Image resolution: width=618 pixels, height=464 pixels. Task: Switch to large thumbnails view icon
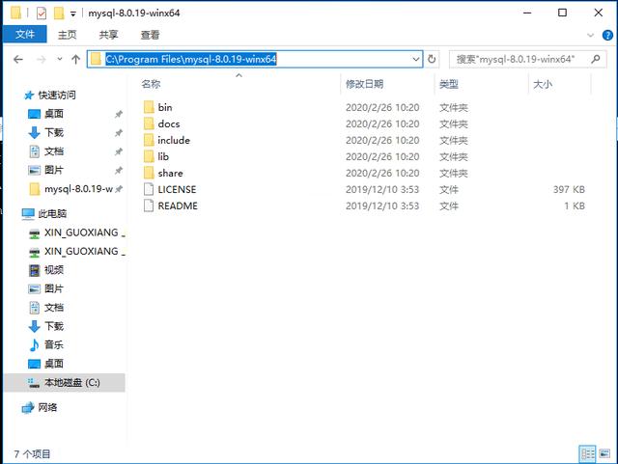[604, 453]
